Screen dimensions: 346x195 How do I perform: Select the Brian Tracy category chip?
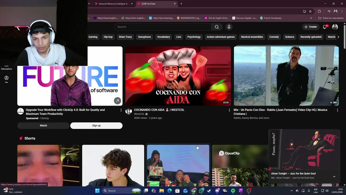[x=125, y=37]
